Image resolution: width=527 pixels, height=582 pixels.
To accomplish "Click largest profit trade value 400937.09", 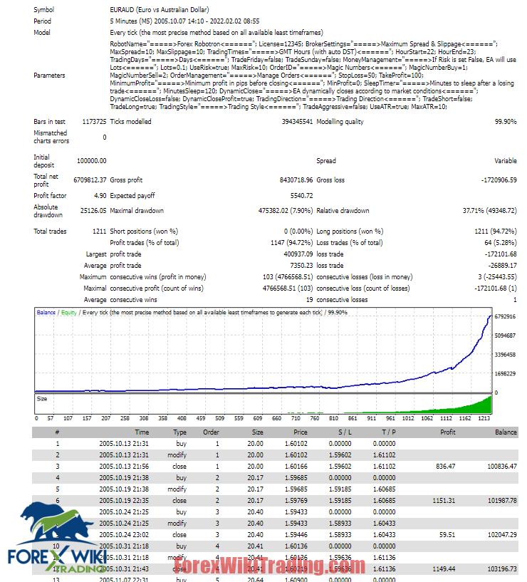I will [x=298, y=254].
